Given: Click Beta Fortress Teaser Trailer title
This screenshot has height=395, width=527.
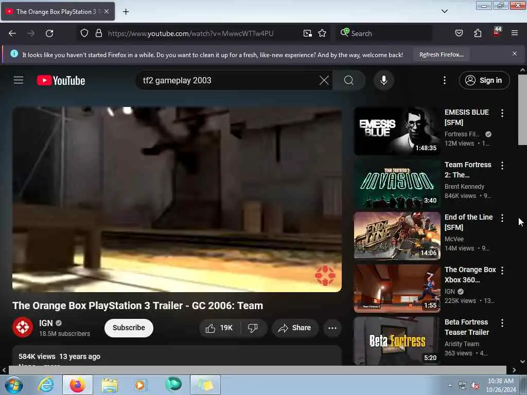Looking at the screenshot, I should [x=466, y=327].
